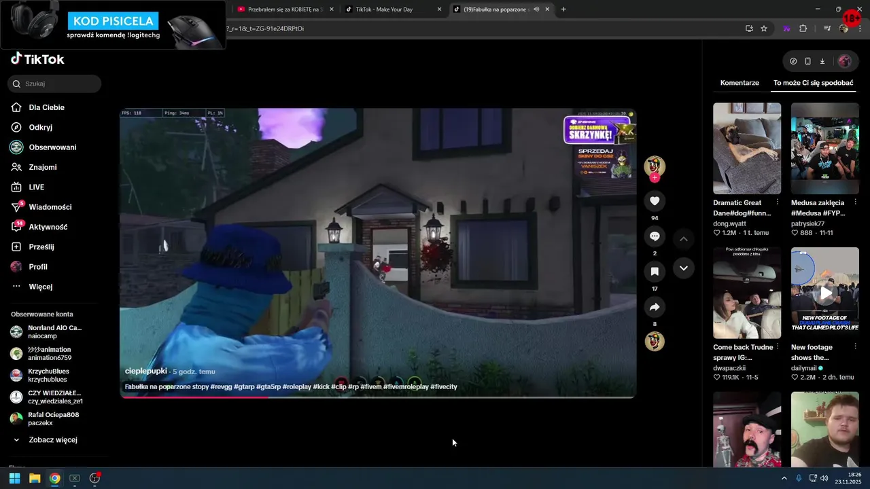Viewport: 870px width, 489px height.
Task: Open sound disc avatar below share
Action: (655, 342)
